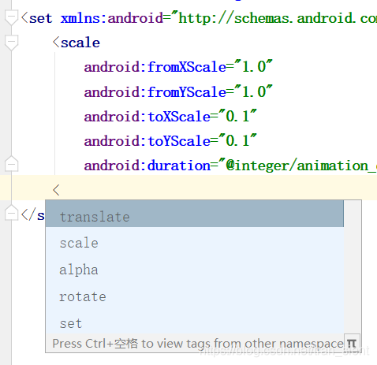The width and height of the screenshot is (377, 365).
Task: Click the xmlns:android namespace declaration
Action: (x=112, y=18)
